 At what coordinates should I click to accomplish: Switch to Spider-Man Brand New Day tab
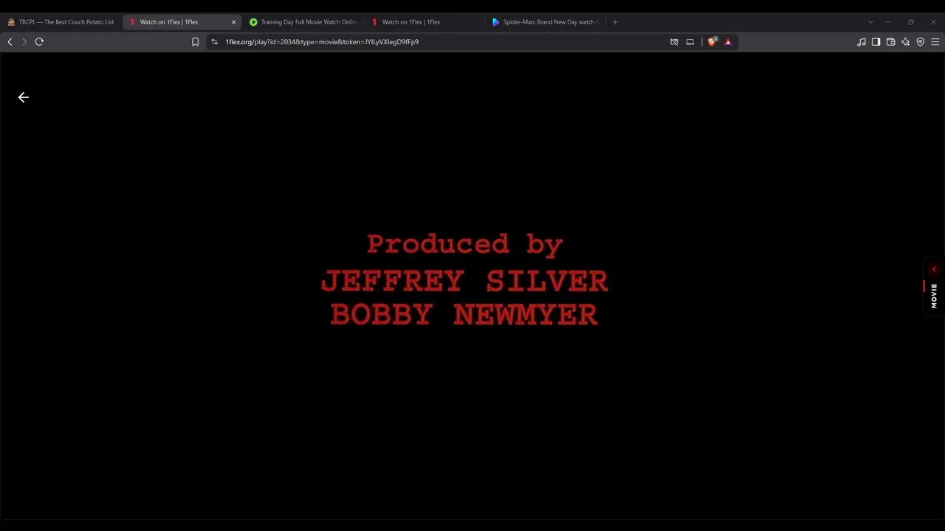[546, 22]
